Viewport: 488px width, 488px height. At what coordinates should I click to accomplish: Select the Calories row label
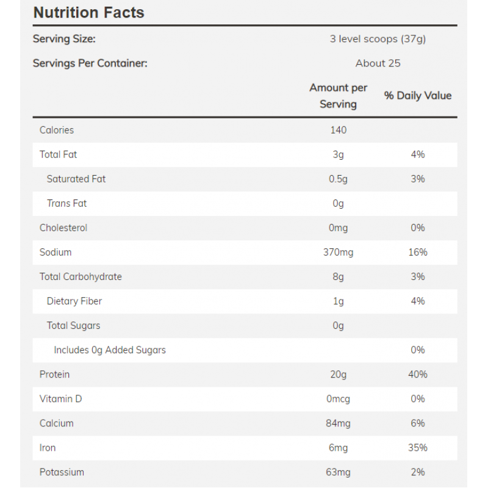[57, 130]
